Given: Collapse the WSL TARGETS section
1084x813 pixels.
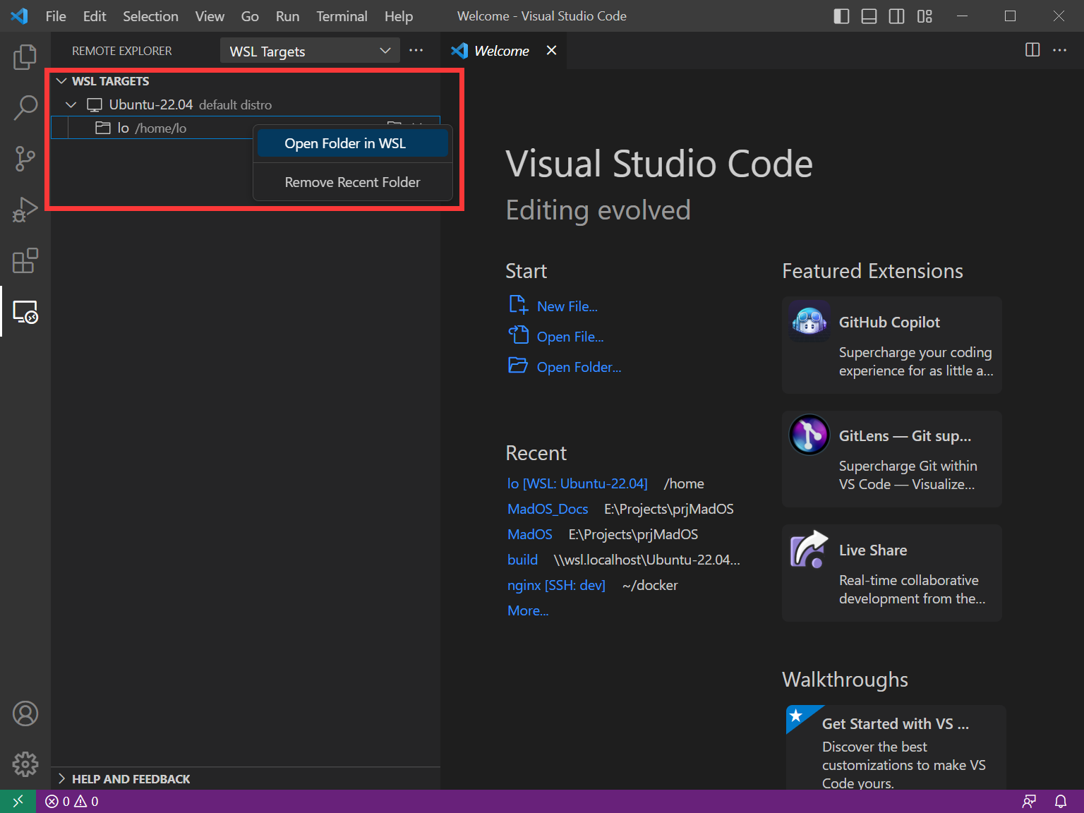Looking at the screenshot, I should tap(61, 81).
